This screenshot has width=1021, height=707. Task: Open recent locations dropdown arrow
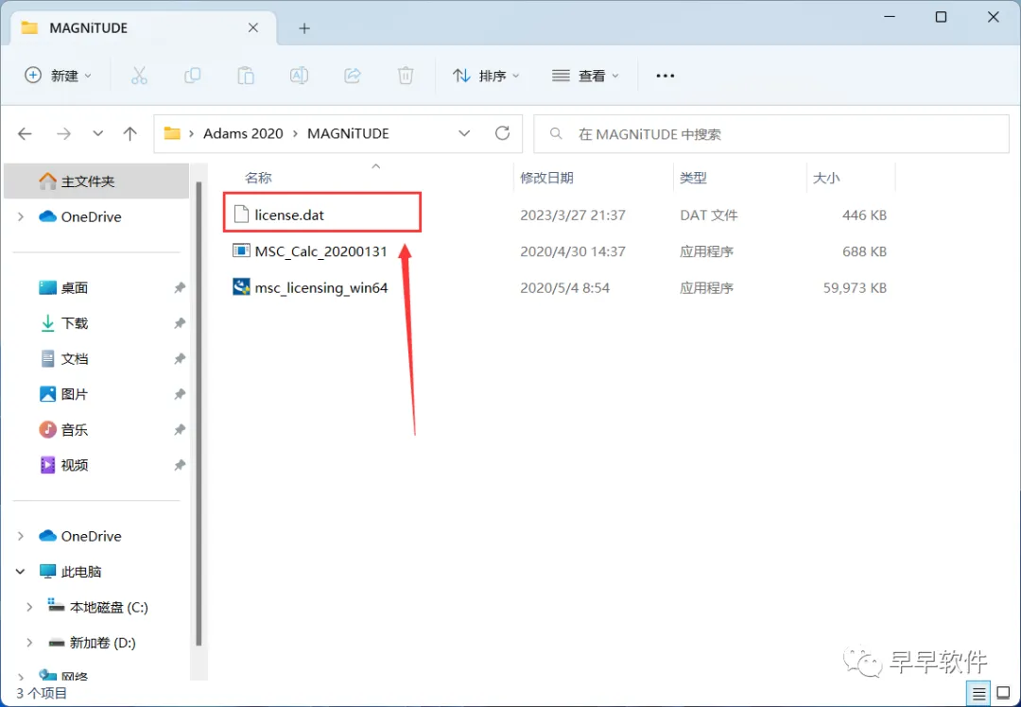coord(97,133)
